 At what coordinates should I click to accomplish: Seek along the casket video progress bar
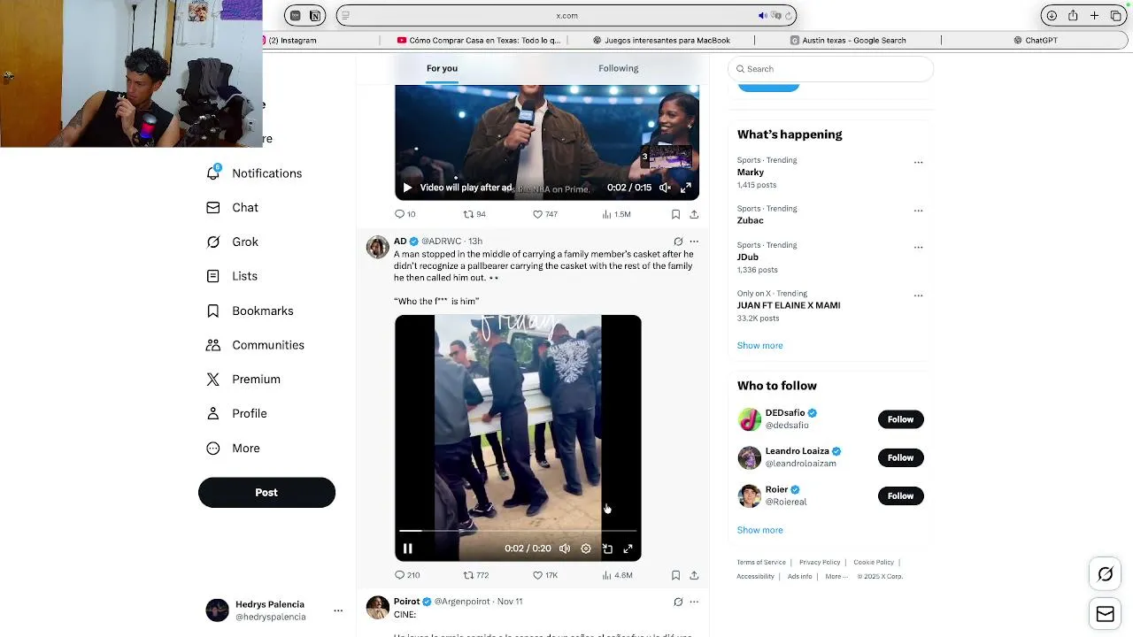click(x=518, y=531)
